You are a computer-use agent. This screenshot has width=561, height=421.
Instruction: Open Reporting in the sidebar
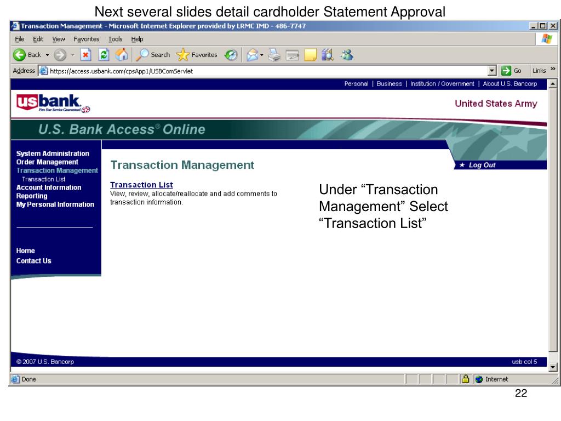(x=31, y=196)
